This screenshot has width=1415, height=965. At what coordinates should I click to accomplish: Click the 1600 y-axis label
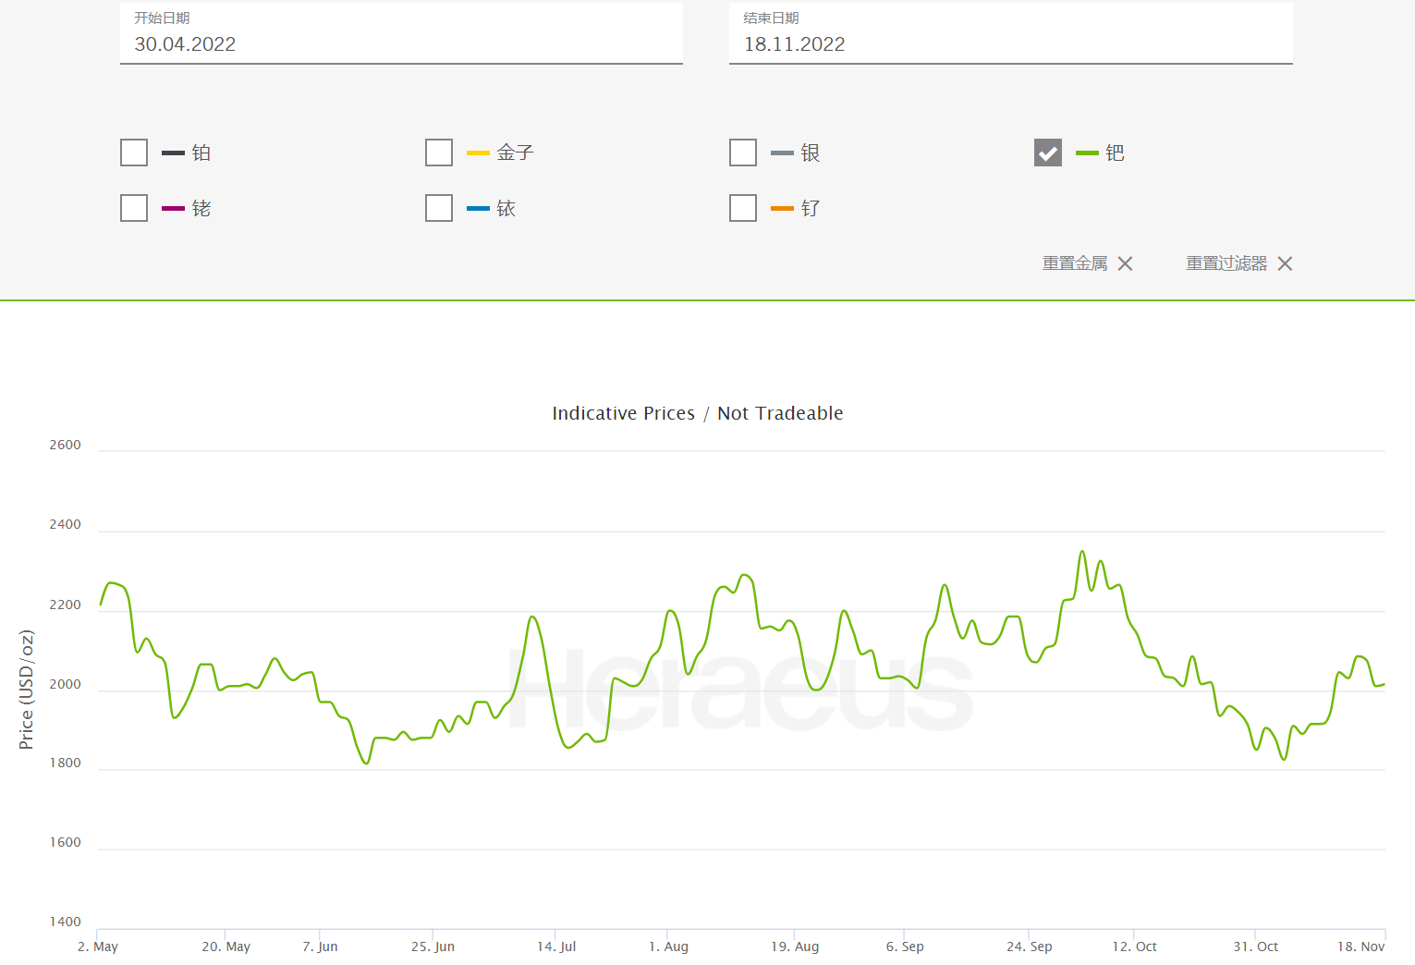65,842
